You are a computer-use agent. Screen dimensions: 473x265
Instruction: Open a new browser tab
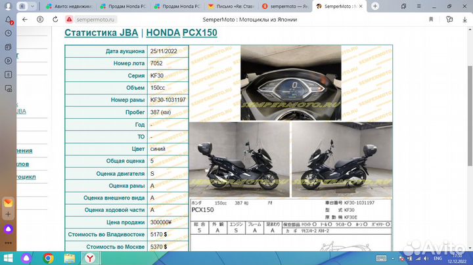pos(375,6)
